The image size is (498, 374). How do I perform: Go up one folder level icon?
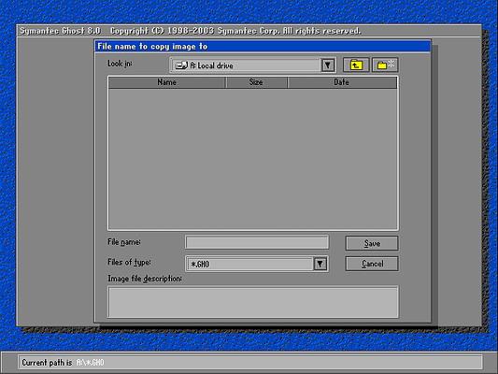tap(356, 65)
